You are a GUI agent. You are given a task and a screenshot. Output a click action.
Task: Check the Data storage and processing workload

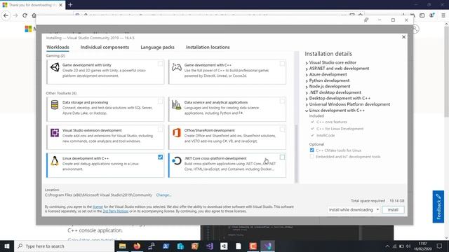coord(161,101)
